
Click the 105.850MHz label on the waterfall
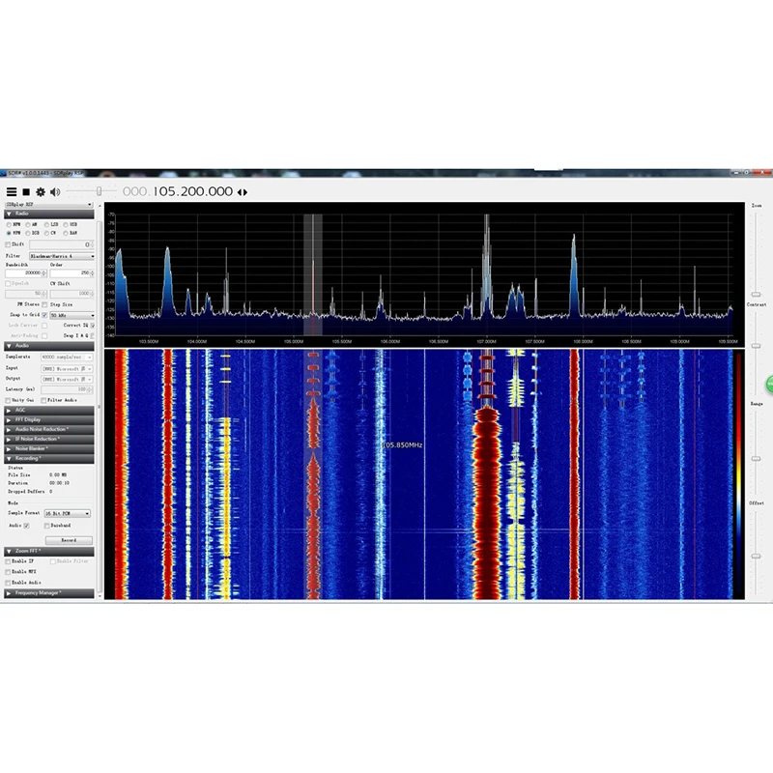coord(402,445)
